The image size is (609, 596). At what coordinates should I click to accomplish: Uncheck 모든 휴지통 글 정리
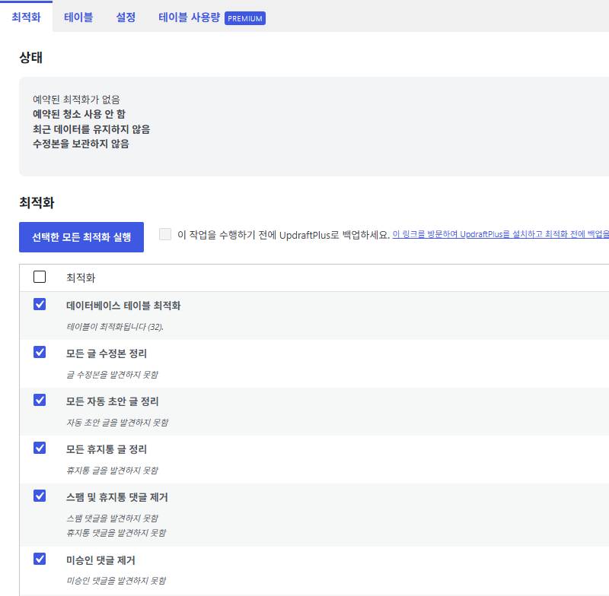click(40, 448)
